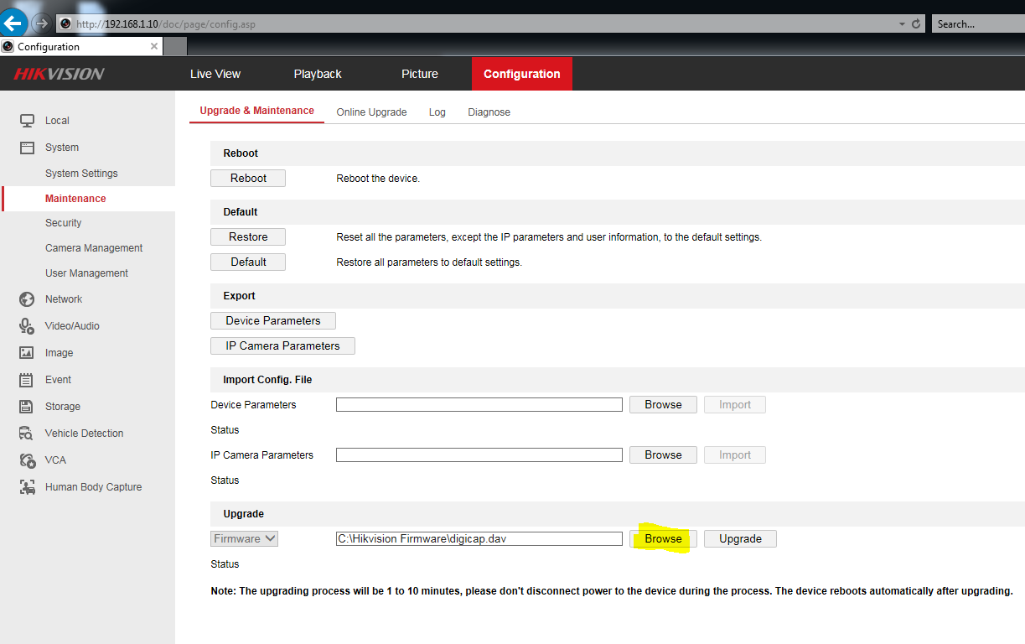This screenshot has width=1025, height=644.
Task: Click the Network globe icon
Action: coord(27,299)
